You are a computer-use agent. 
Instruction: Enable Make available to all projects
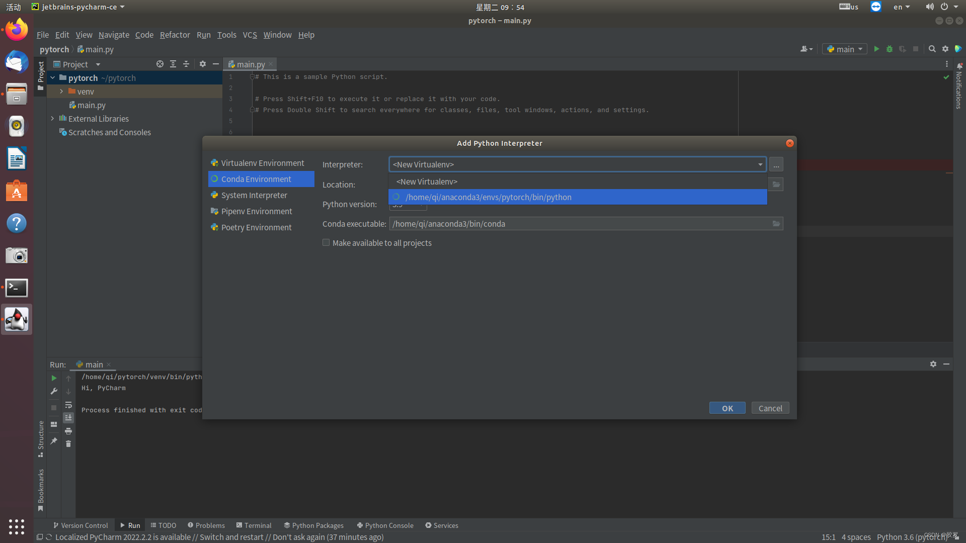click(x=326, y=243)
